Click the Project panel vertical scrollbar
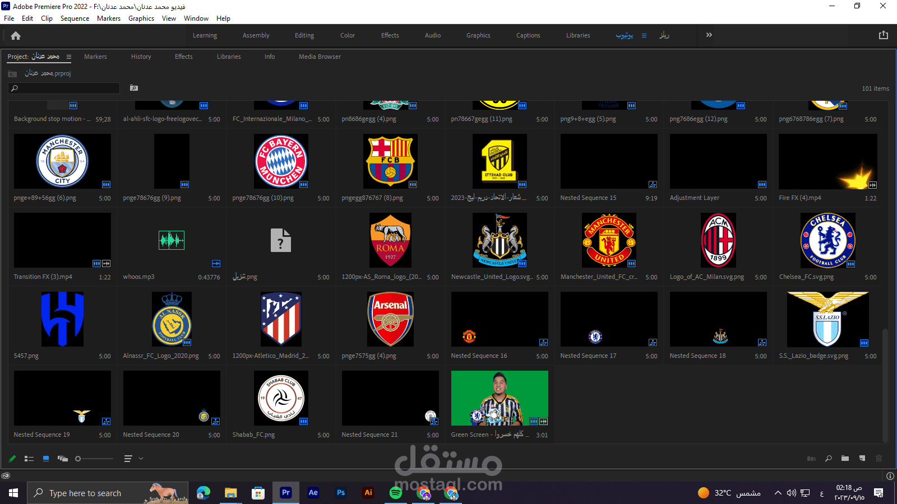Viewport: 897px width, 504px height. (x=885, y=386)
